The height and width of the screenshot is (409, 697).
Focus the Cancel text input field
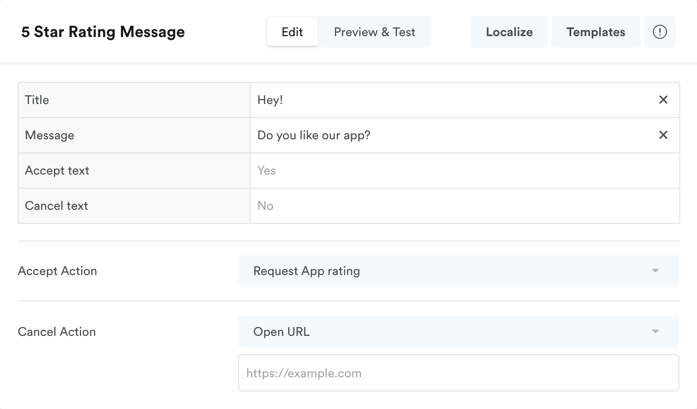coord(463,206)
